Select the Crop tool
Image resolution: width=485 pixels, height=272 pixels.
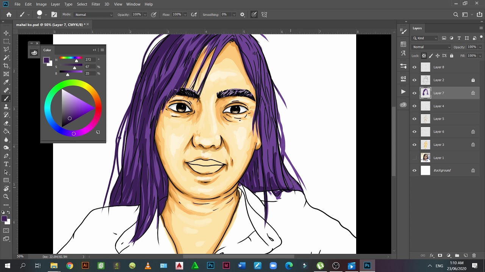6,66
